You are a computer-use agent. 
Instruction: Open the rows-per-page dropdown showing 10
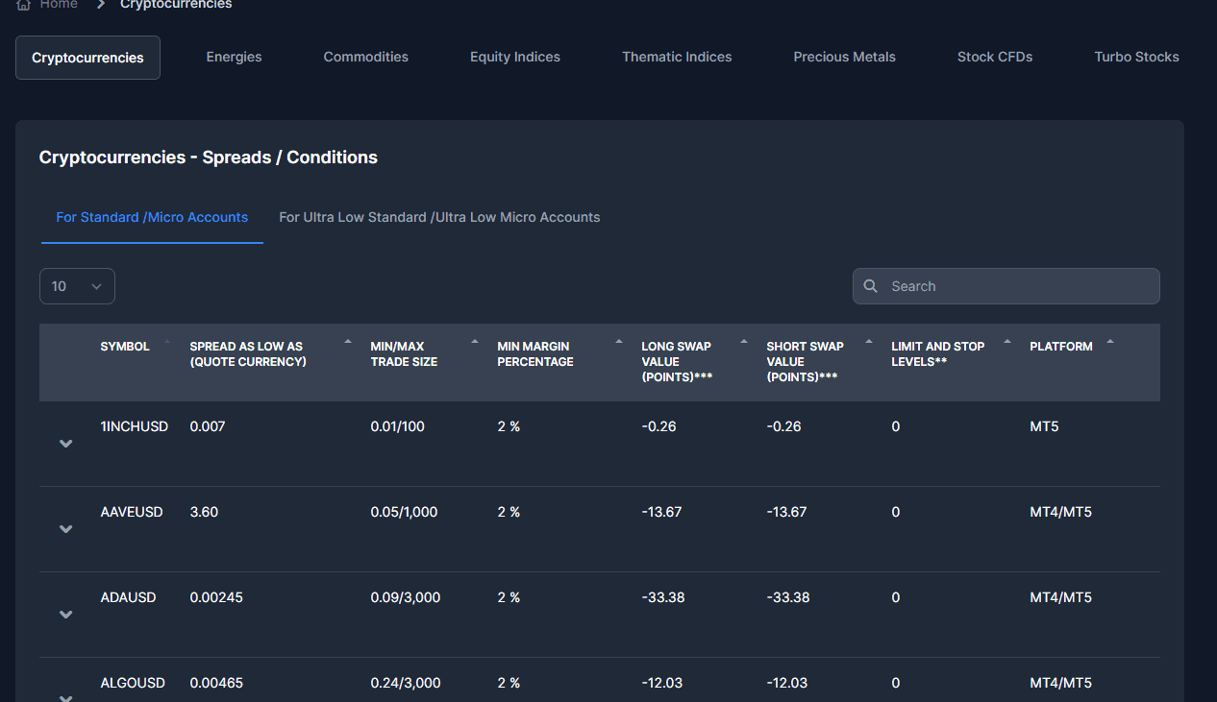[77, 286]
